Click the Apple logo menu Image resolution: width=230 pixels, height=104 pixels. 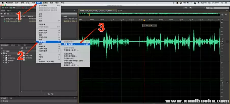pyautogui.click(x=2, y=2)
